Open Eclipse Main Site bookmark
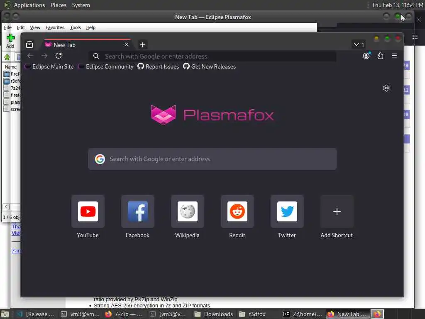 pyautogui.click(x=49, y=67)
